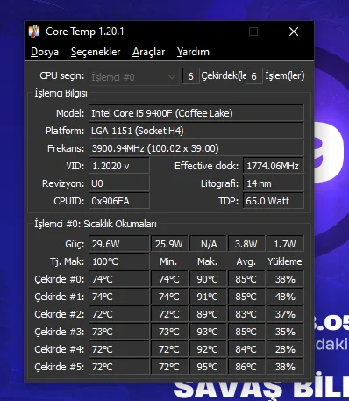The height and width of the screenshot is (401, 349).
Task: Click the Mak. column header
Action: [x=207, y=261]
